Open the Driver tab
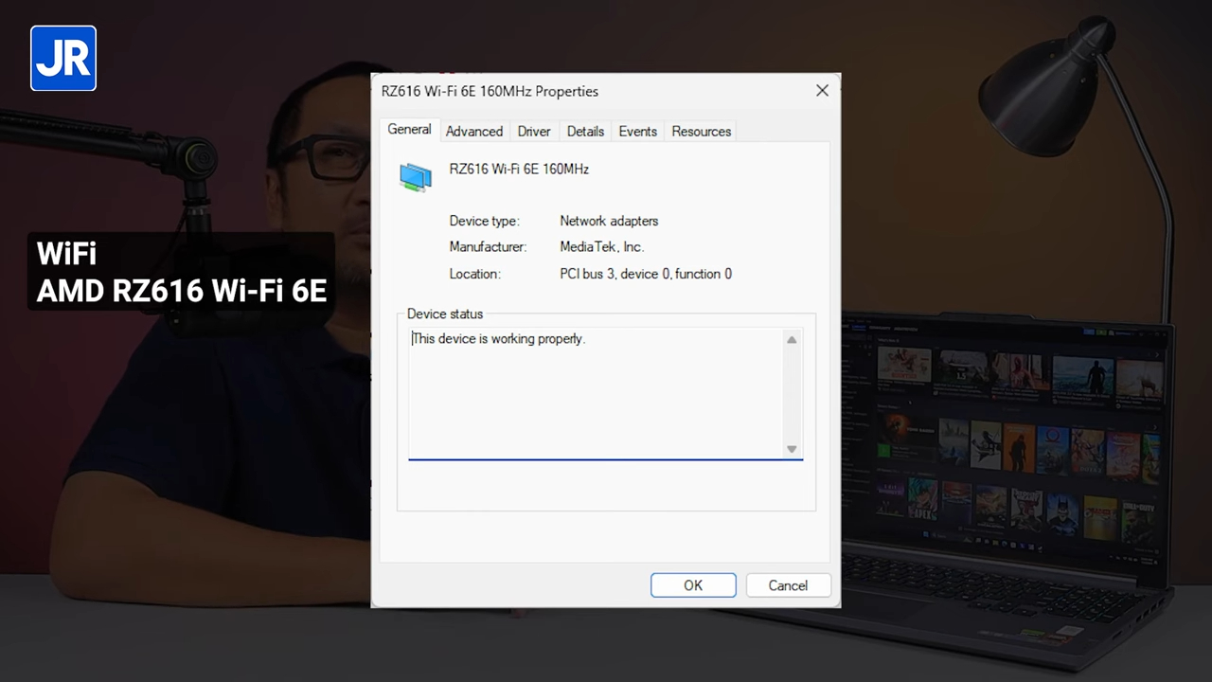This screenshot has width=1212, height=682. pyautogui.click(x=533, y=131)
